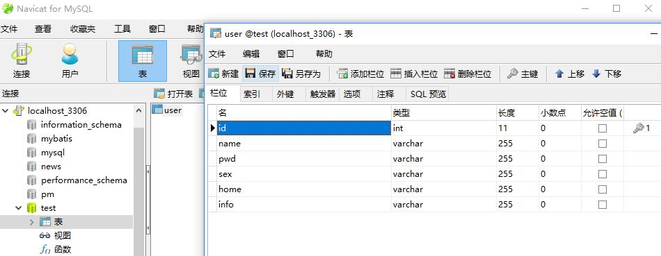
Task: Open 窗口 menu in main Navicat window
Action: pos(157,29)
